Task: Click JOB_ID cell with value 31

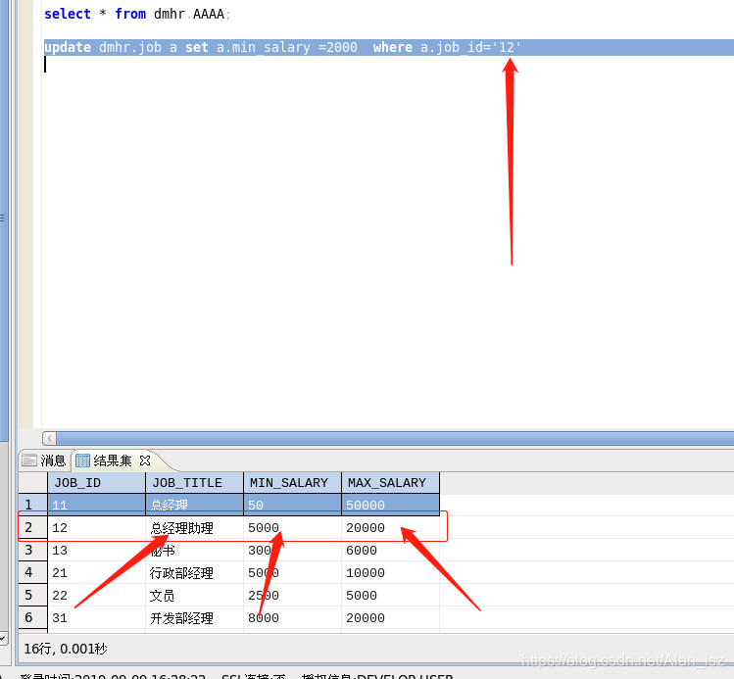Action: [96, 617]
